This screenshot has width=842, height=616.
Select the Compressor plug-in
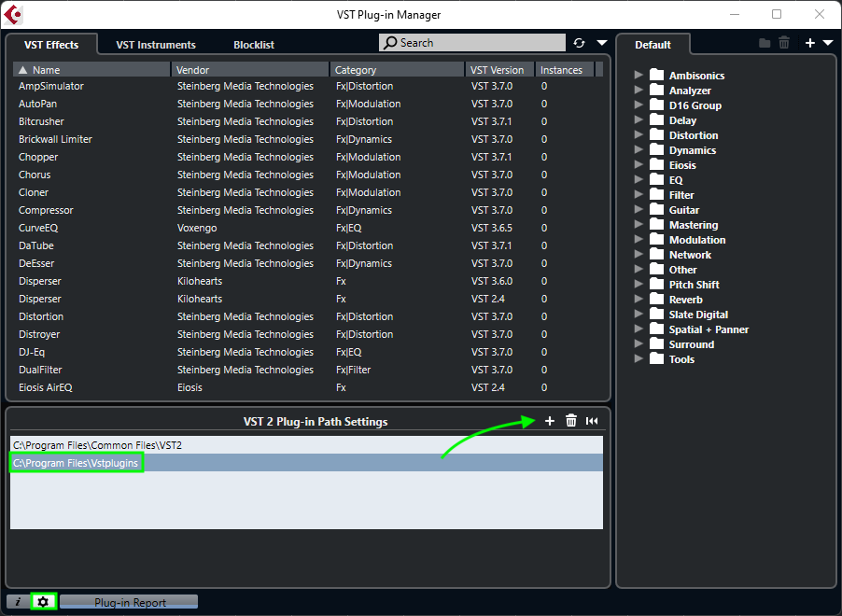[x=308, y=210]
